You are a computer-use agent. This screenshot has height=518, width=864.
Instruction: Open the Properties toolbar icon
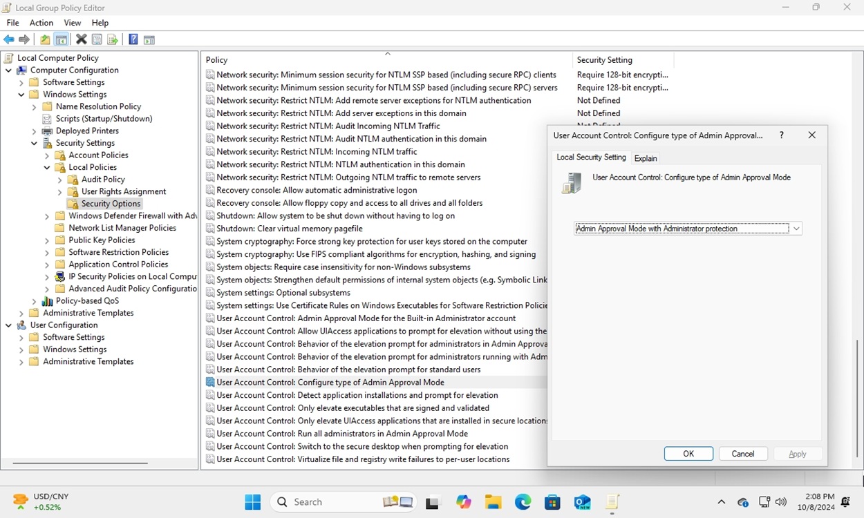(x=97, y=39)
